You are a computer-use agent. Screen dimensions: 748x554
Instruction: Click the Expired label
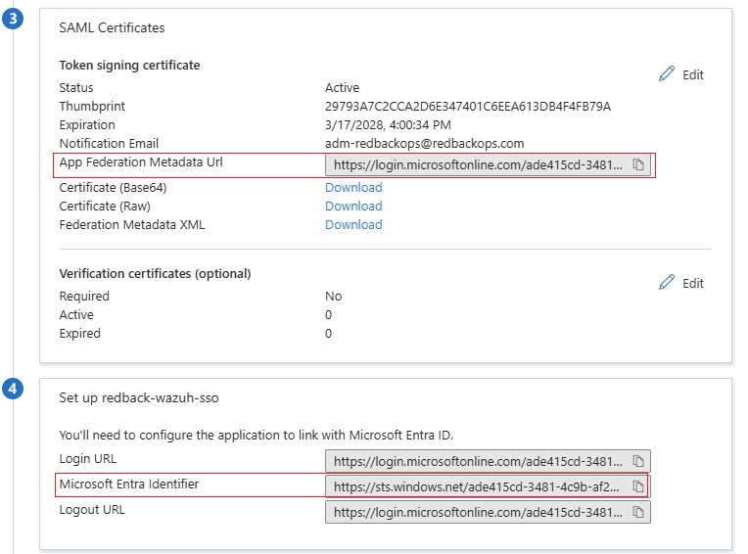point(79,333)
